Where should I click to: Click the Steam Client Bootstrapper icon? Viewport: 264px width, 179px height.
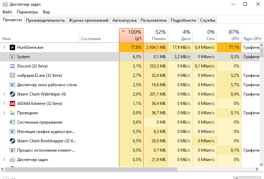12,141
